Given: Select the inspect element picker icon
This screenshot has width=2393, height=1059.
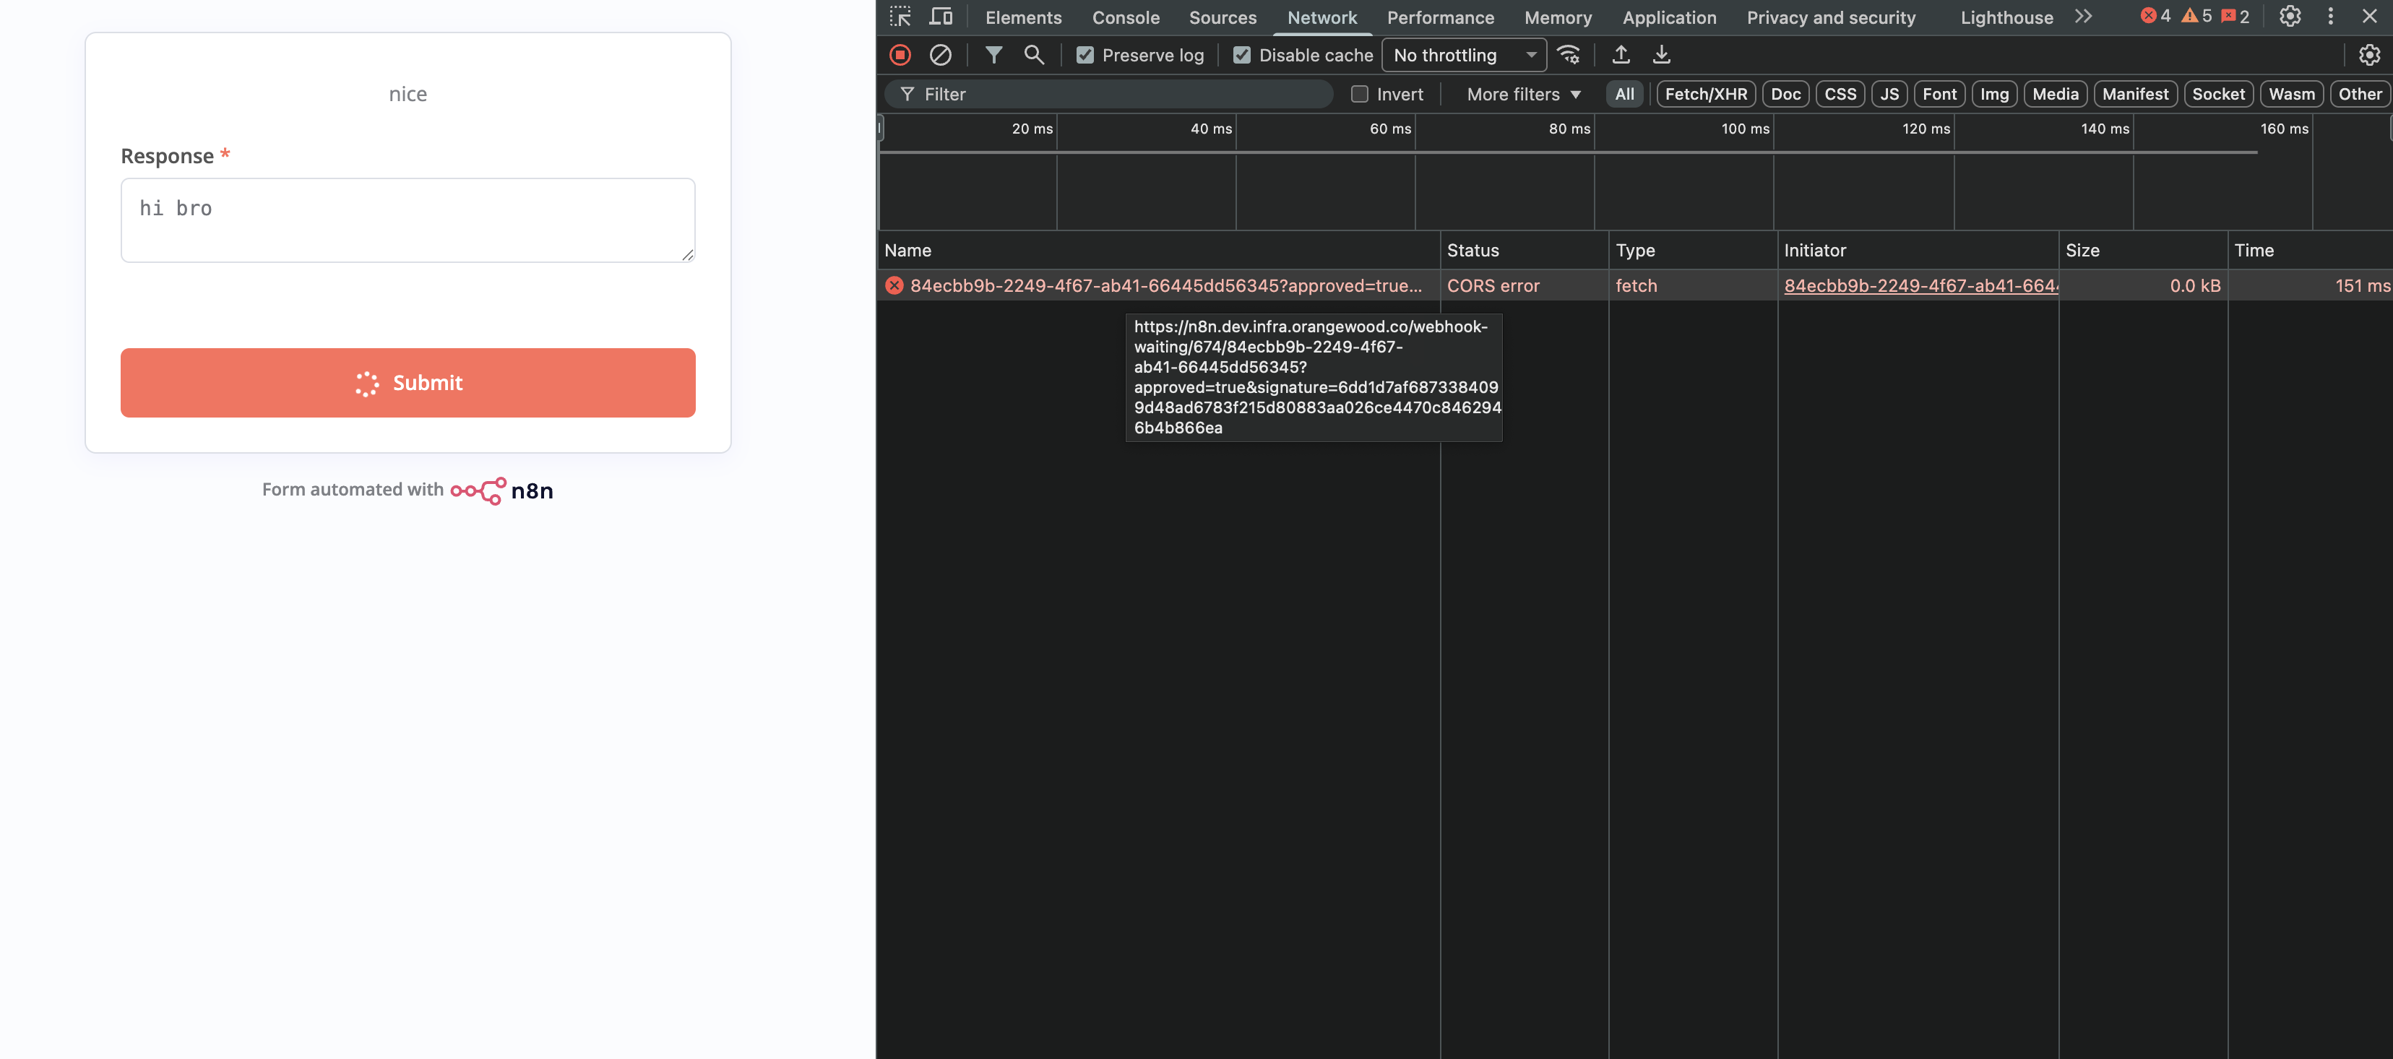Looking at the screenshot, I should pos(900,17).
